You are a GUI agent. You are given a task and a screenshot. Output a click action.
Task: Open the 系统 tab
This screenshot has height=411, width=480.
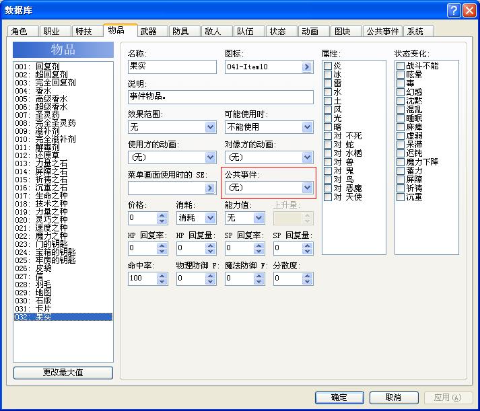[x=419, y=31]
